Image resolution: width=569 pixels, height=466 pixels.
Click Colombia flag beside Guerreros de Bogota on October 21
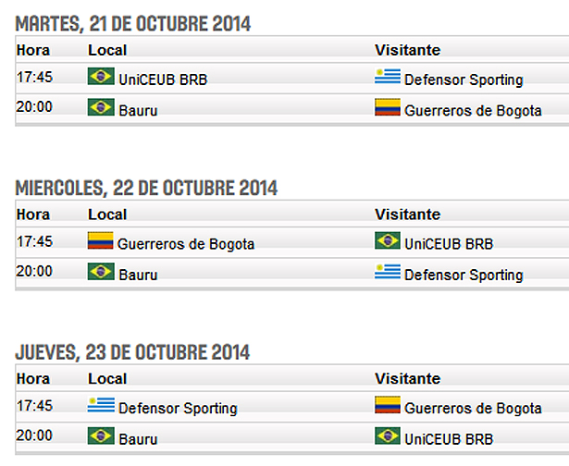pyautogui.click(x=388, y=108)
